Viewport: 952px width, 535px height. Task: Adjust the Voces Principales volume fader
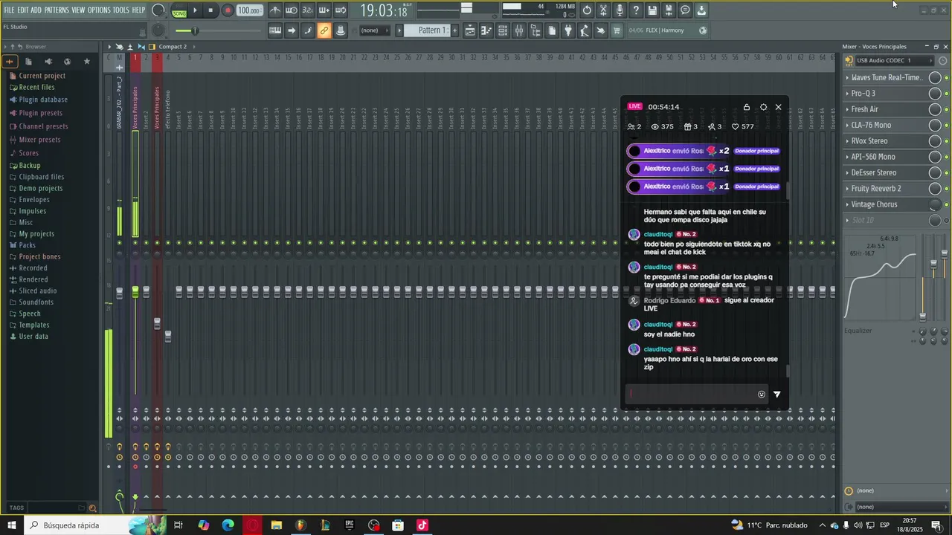coord(135,292)
